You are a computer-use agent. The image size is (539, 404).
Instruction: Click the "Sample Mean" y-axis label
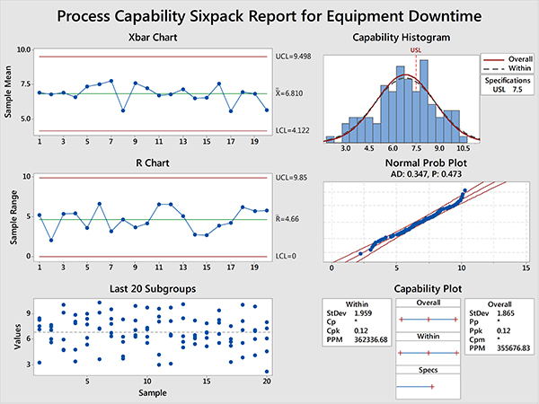(x=8, y=92)
